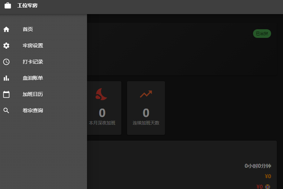Click the bar chart icon for 血泪账单
Image resolution: width=283 pixels, height=189 pixels.
tap(6, 78)
